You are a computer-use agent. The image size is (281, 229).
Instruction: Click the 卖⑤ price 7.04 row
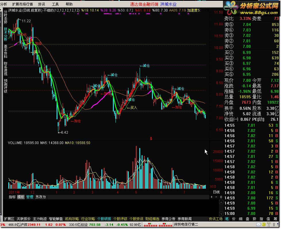click(x=251, y=24)
